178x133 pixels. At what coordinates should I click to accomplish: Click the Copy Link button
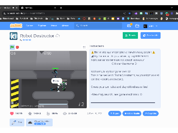151,113
